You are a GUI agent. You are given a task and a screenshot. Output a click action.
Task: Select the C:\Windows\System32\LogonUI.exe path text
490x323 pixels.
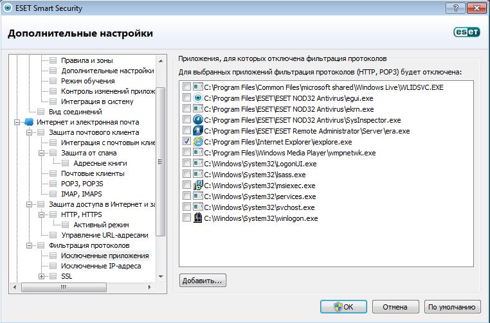[260, 164]
